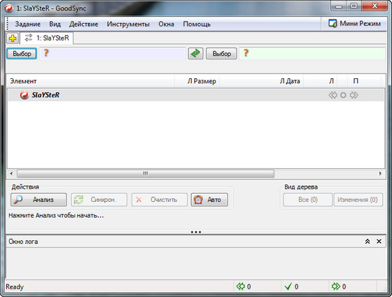Open the Окна menu
The height and width of the screenshot is (297, 392).
(167, 24)
